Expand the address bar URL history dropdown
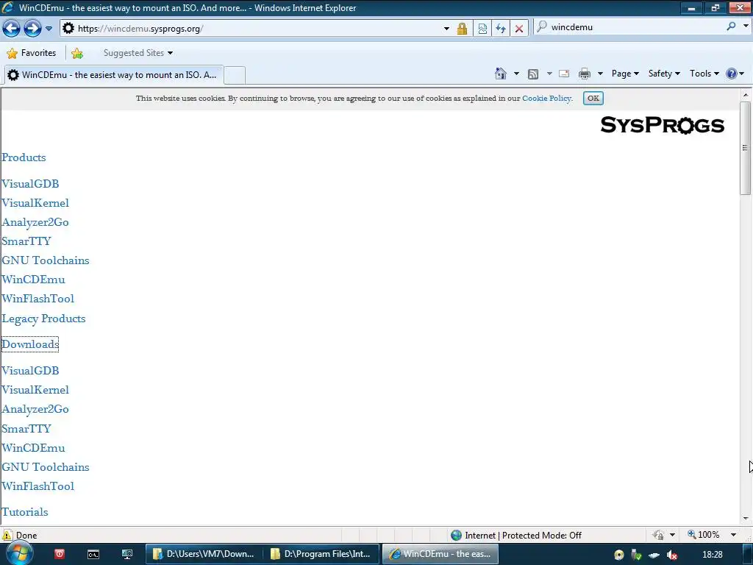 446,29
